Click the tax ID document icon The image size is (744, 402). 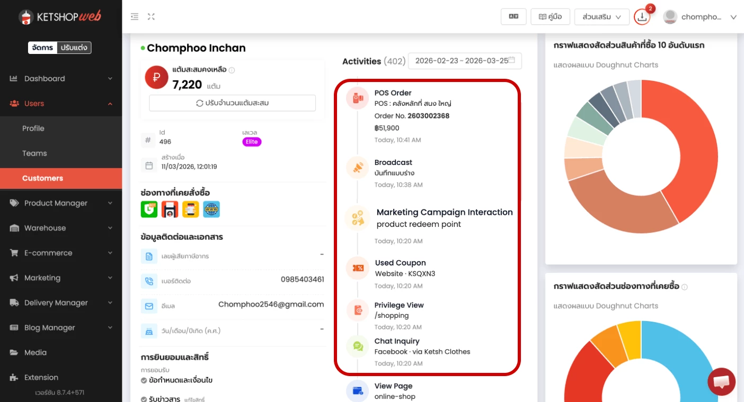coord(149,256)
